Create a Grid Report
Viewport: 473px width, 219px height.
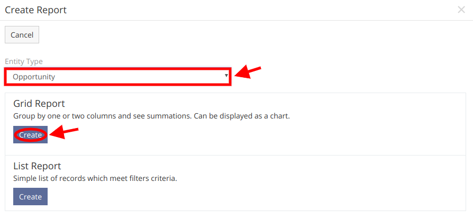(x=31, y=135)
